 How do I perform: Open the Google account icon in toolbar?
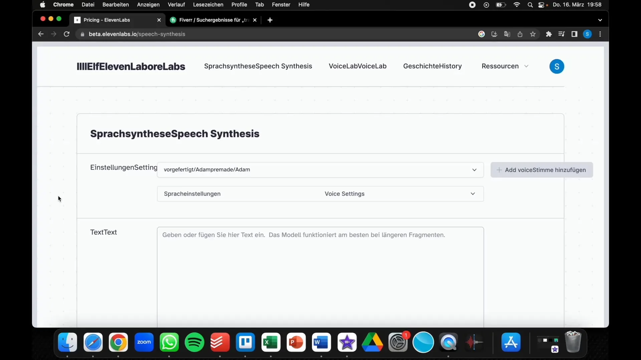(481, 34)
